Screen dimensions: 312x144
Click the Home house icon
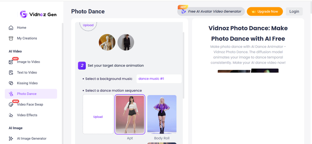[11, 28]
